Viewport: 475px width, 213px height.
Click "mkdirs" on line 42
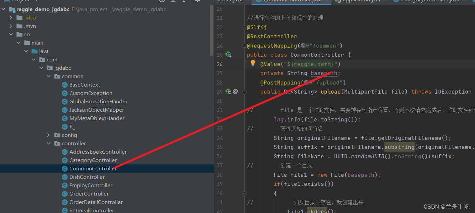pyautogui.click(x=317, y=211)
